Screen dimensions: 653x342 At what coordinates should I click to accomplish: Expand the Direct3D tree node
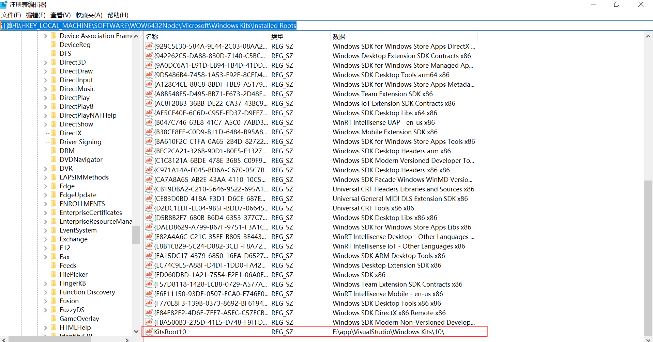[x=46, y=62]
